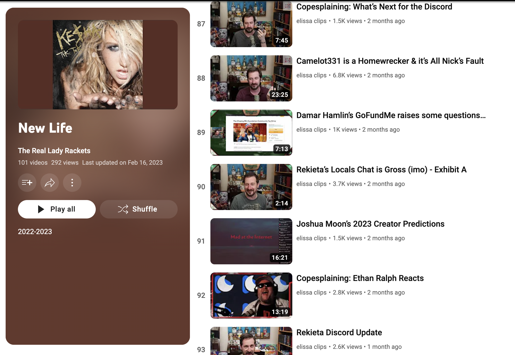515x355 pixels.
Task: Click the '292 views' playlist stat
Action: (x=65, y=163)
